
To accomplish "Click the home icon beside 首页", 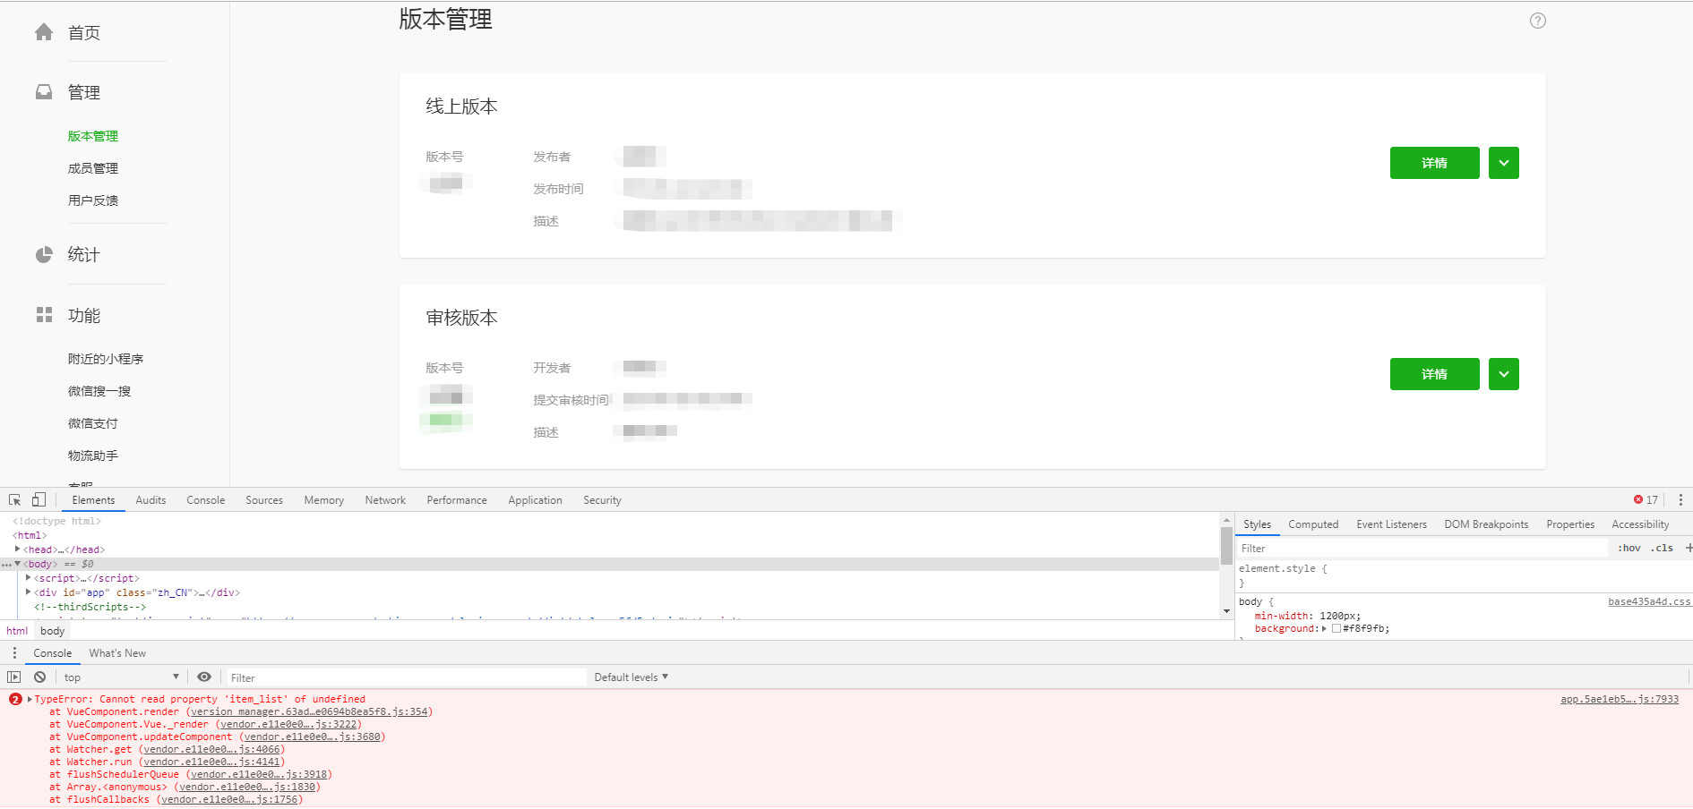I will (x=44, y=32).
